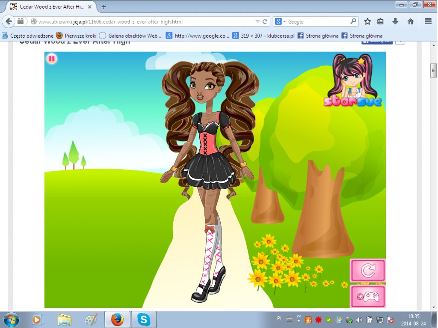The image size is (438, 328).
Task: Open the Windows Start menu
Action: tap(12, 319)
